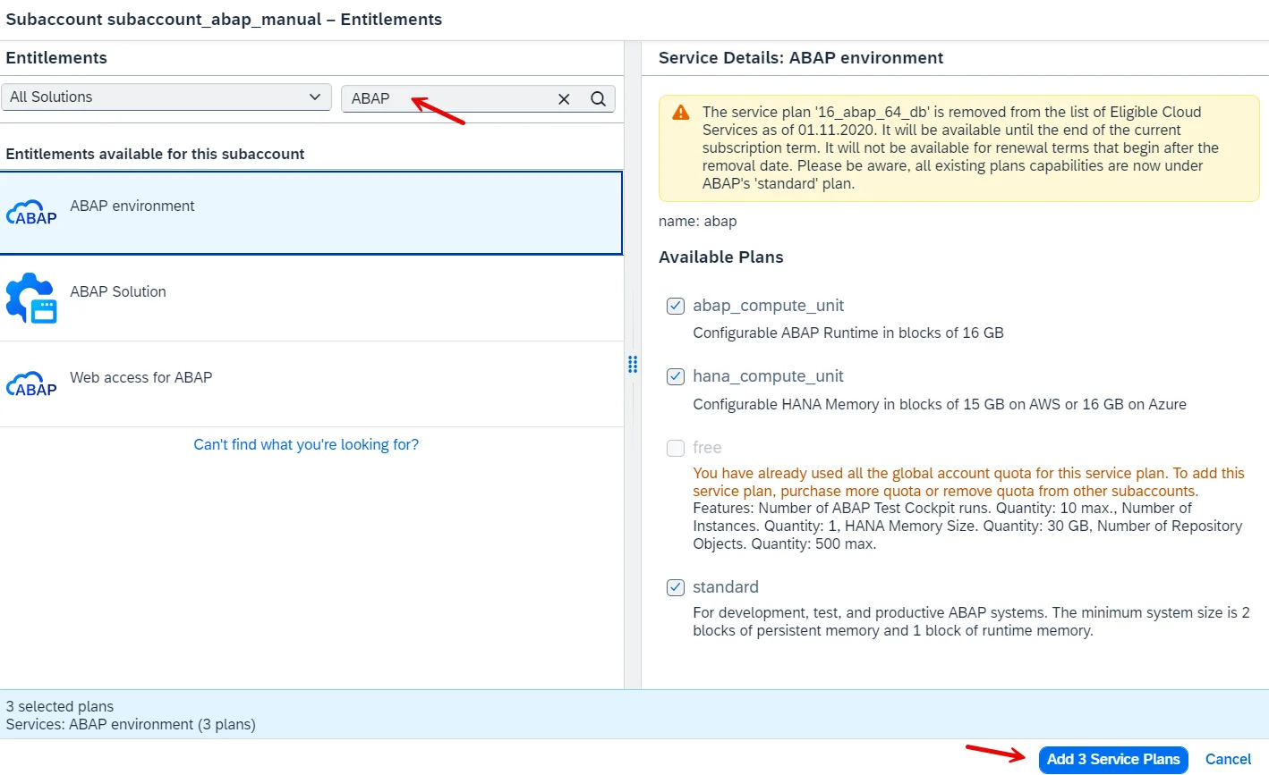
Task: Click Entitlements available for this subaccount heading
Action: pos(155,154)
